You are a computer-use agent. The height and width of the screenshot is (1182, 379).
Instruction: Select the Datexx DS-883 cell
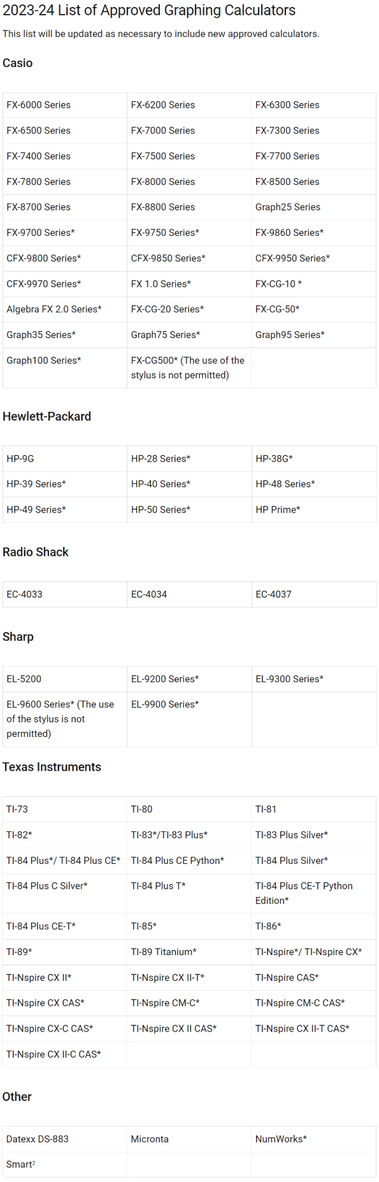(x=65, y=1139)
